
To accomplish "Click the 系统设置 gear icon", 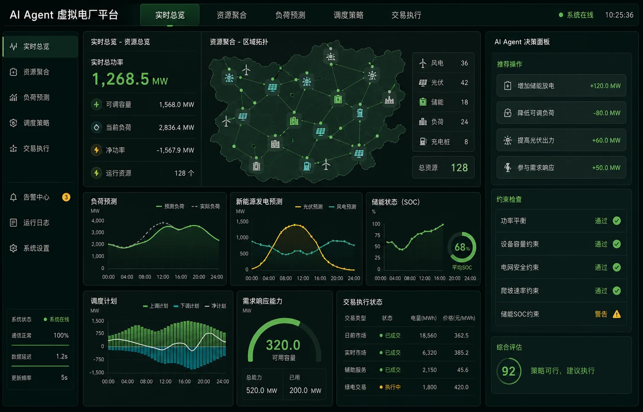I will 14,248.
